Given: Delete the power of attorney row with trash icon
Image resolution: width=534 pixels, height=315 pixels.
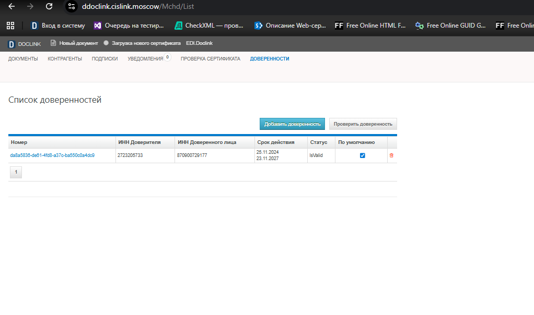Looking at the screenshot, I should pos(391,155).
